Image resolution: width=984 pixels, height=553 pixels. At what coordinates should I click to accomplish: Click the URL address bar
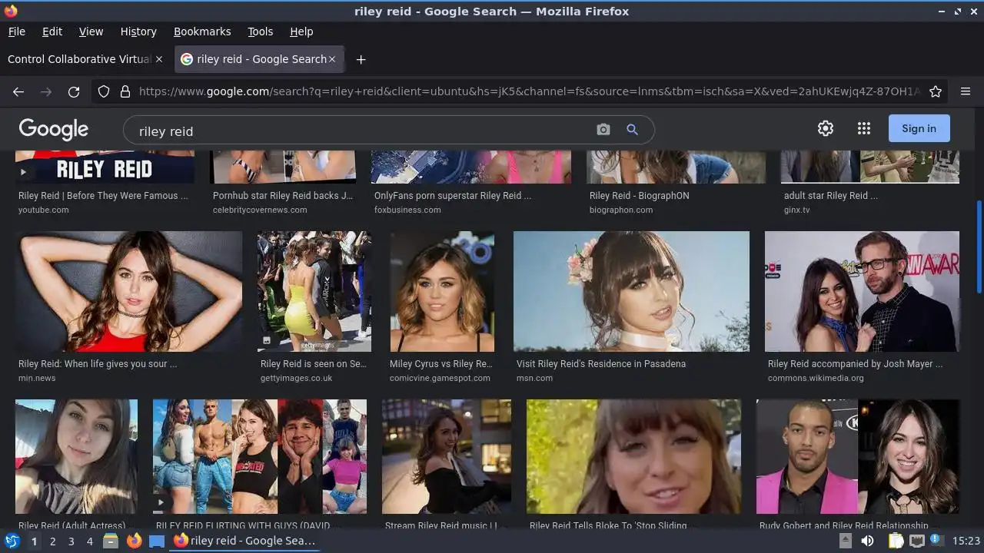click(x=529, y=91)
